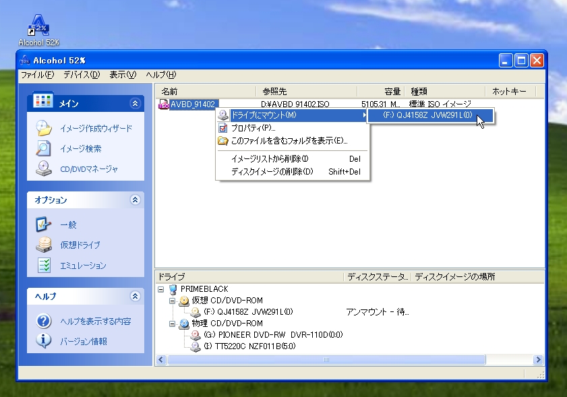Open プロパティ(P)... from the context menu
This screenshot has width=567, height=397.
coord(292,128)
